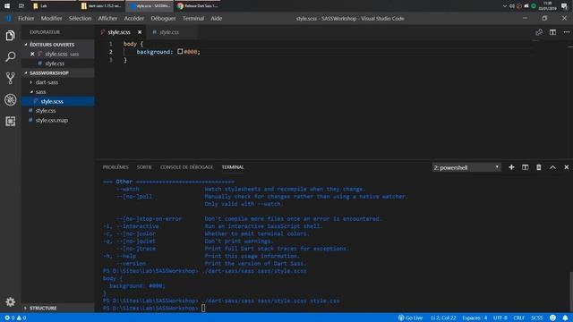Screen dimensions: 573x322
Task: Close the terminal panel
Action: (x=566, y=167)
